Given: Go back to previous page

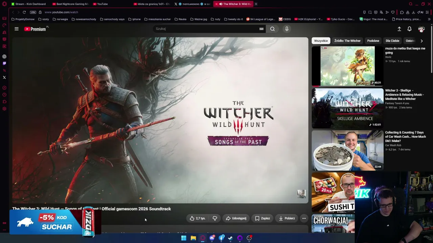Looking at the screenshot, I should [13, 12].
